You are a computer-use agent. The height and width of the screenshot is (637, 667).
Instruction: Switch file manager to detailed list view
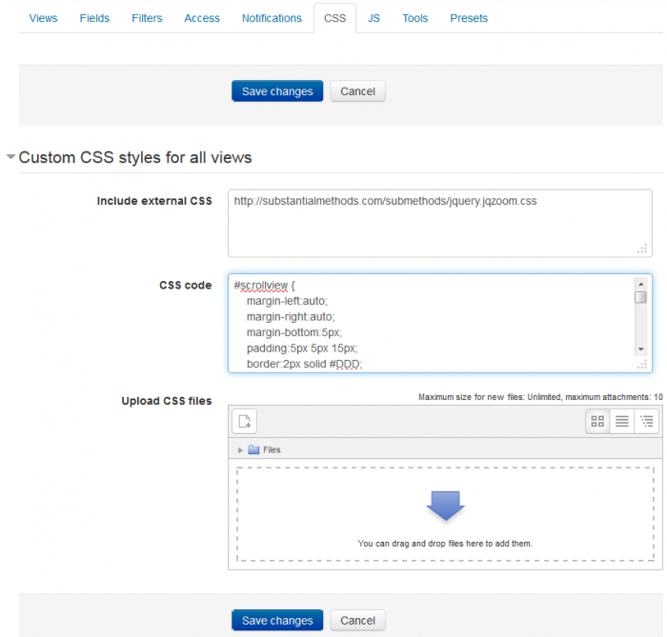[621, 421]
